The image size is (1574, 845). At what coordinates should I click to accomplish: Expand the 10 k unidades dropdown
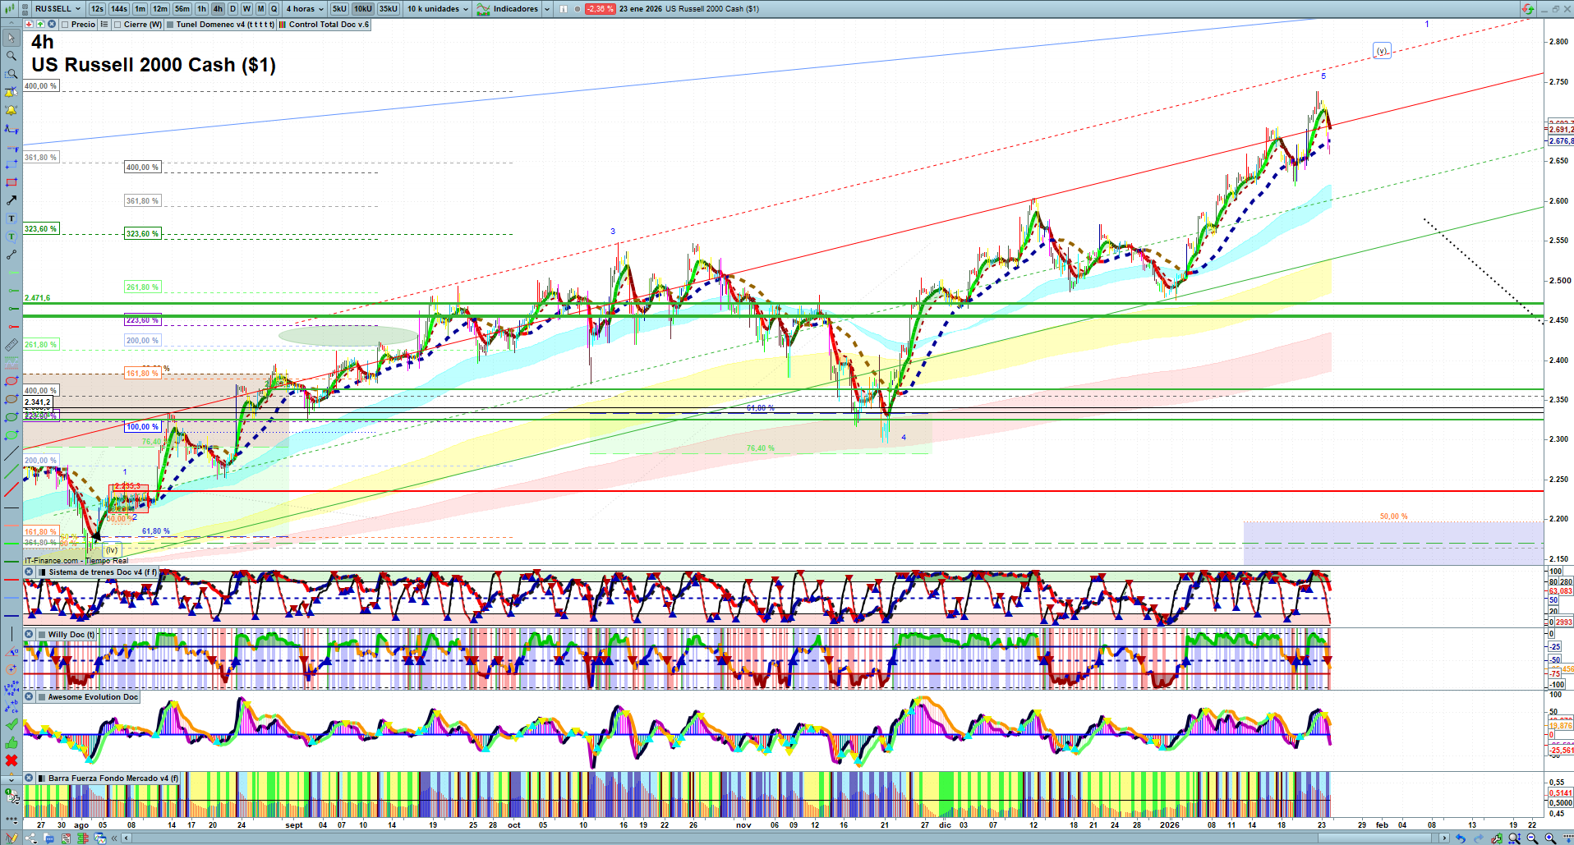(438, 9)
